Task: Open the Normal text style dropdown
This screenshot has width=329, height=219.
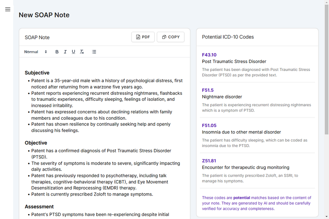Action: point(35,52)
